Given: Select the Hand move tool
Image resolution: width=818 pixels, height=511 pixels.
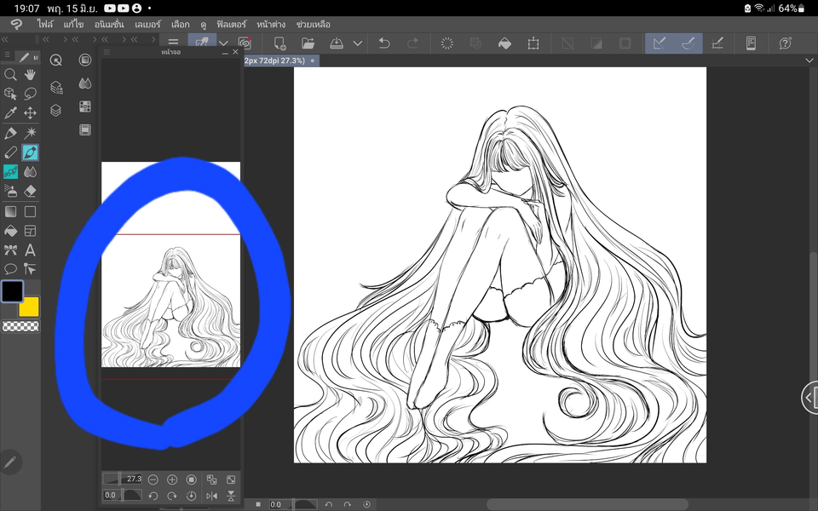Looking at the screenshot, I should (31, 75).
